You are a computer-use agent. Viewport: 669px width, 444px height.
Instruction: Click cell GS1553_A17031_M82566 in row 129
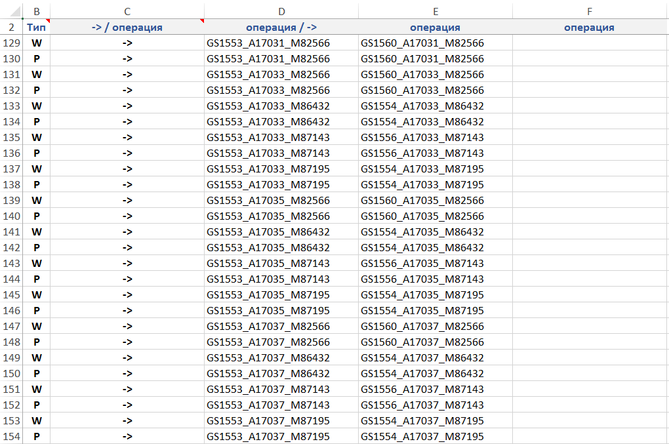[x=268, y=43]
